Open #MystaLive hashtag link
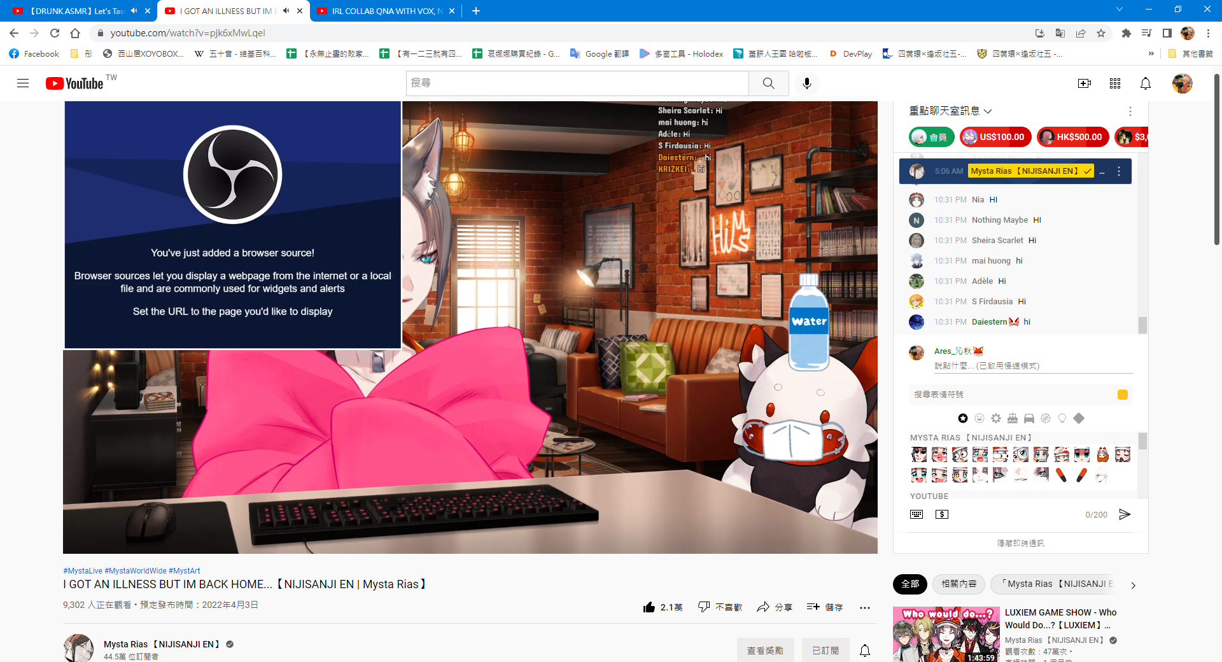The height and width of the screenshot is (662, 1222). point(83,571)
